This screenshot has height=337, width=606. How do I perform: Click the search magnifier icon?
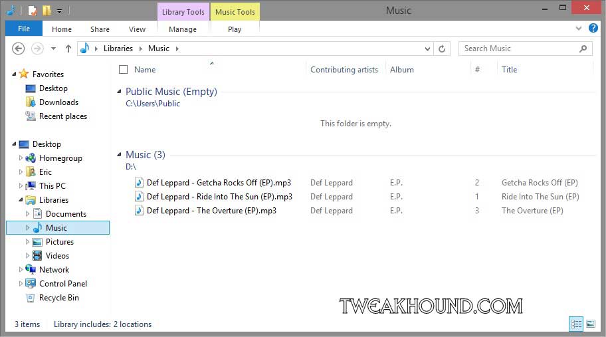583,49
